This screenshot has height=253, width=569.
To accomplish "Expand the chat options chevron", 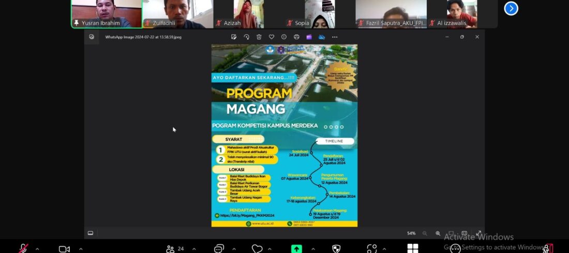I will pyautogui.click(x=234, y=249).
